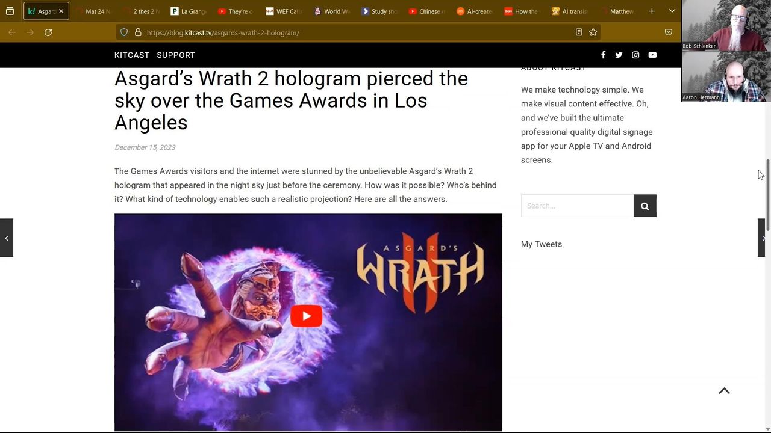Viewport: 771px width, 433px height.
Task: Switch to the La Grange tab
Action: click(189, 11)
